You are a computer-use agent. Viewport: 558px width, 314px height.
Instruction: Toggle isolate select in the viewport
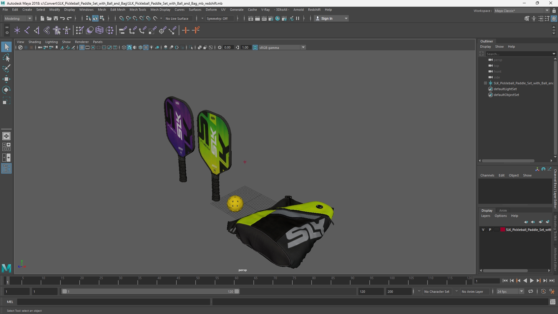(x=191, y=47)
